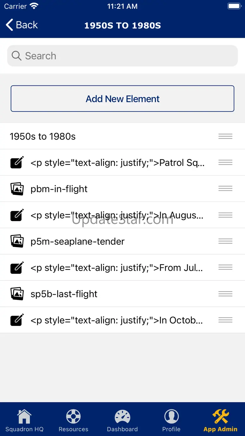Tap the reorder handle on 1950s to 1980s row
Viewport: 245px width, 436px height.
click(225, 136)
